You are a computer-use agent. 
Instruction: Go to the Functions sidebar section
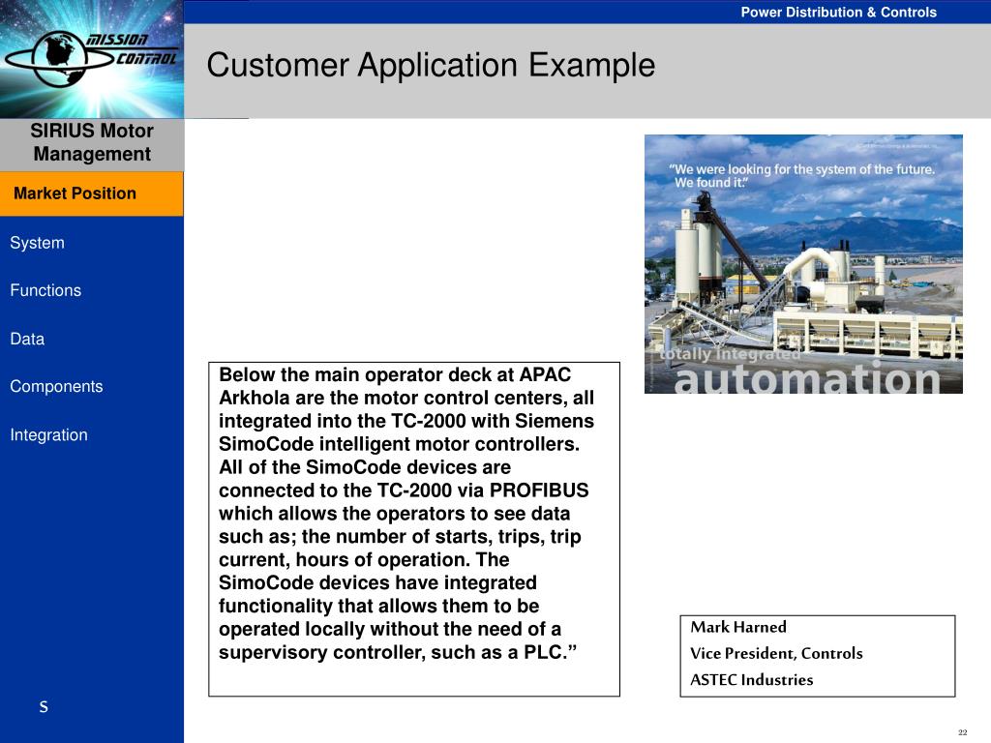pyautogui.click(x=45, y=290)
